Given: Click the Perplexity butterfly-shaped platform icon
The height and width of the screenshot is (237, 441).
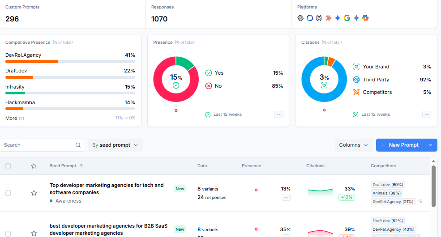Looking at the screenshot, I should [319, 18].
